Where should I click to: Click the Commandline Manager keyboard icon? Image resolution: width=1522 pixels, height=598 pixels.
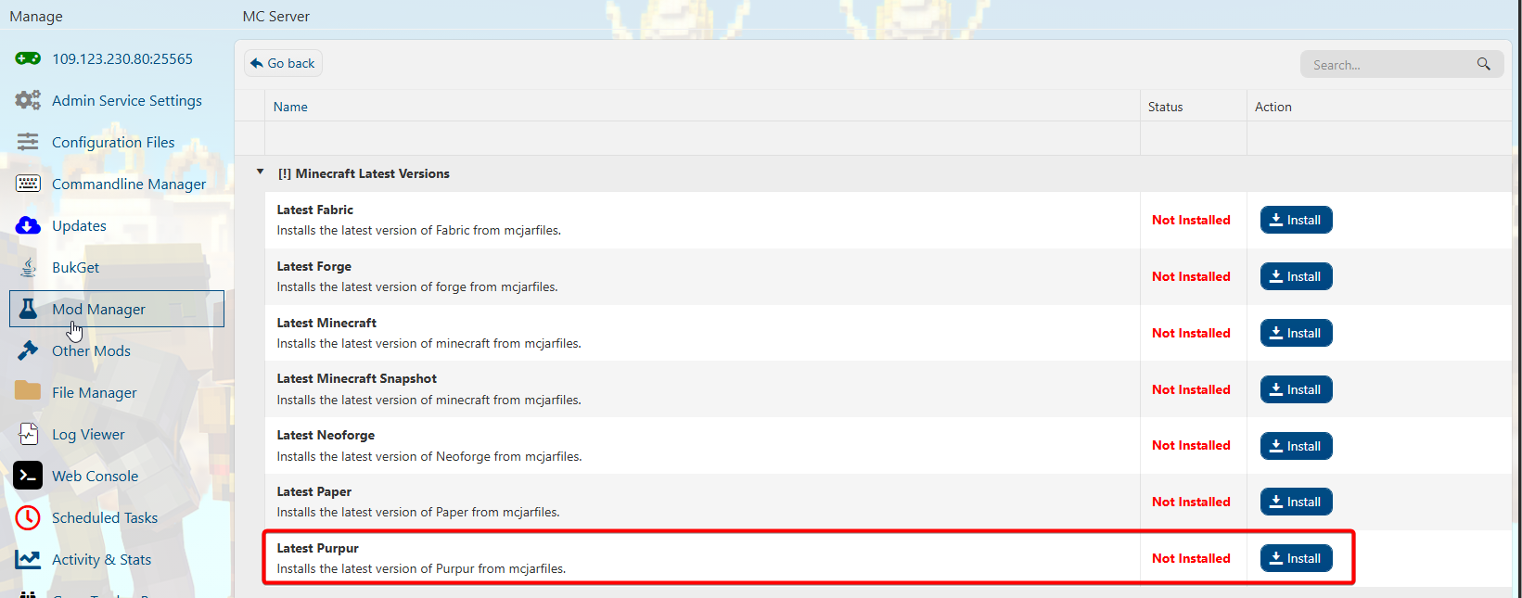28,184
